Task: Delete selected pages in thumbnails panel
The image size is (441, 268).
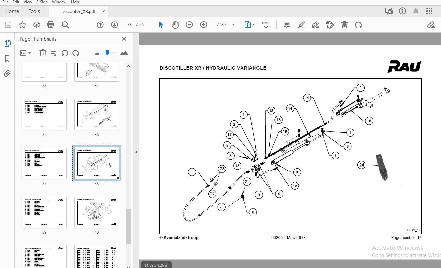Action: coord(43,53)
